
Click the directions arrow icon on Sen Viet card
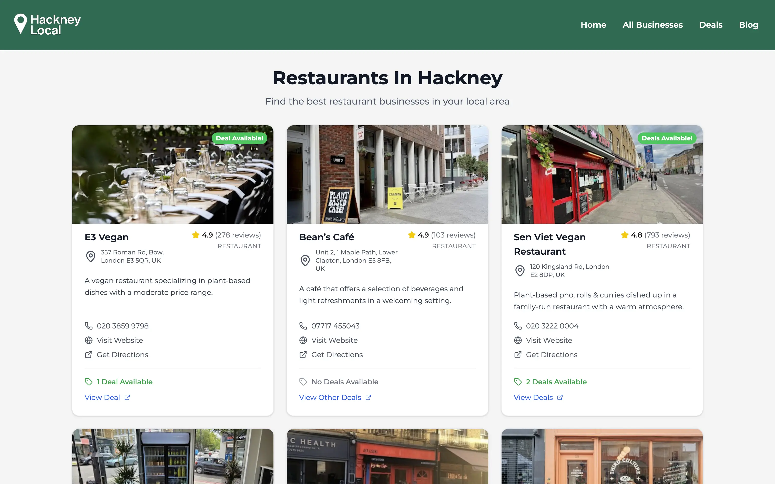click(518, 355)
